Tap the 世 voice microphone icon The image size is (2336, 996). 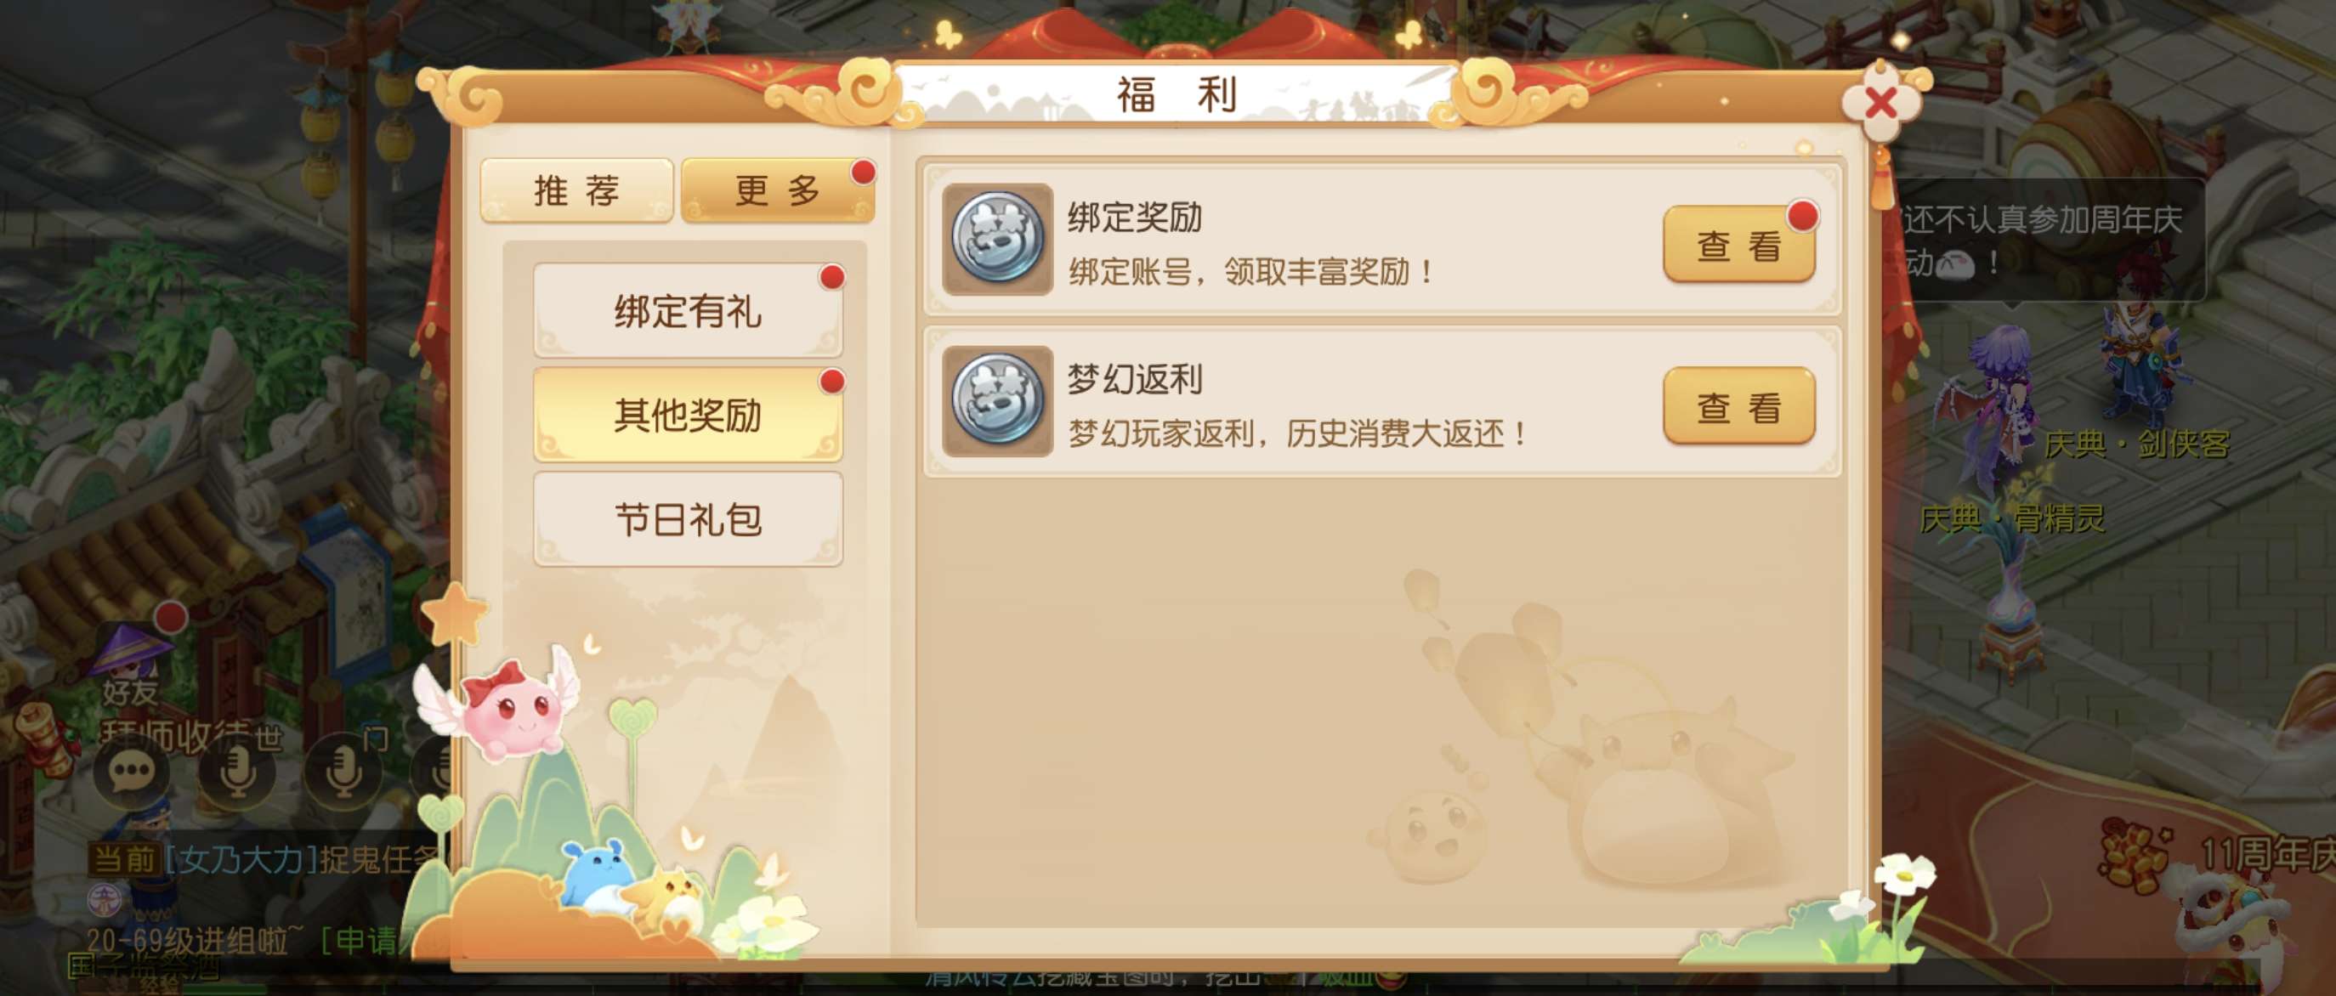(x=237, y=772)
